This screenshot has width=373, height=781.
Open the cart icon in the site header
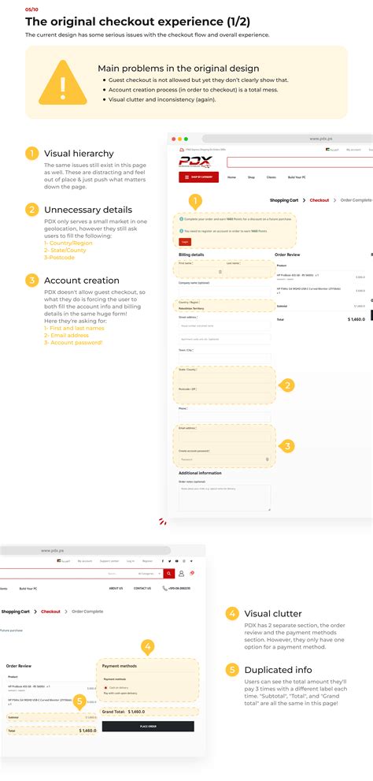(192, 573)
